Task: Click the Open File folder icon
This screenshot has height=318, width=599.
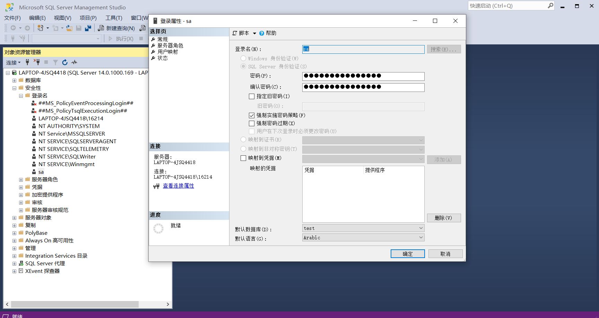Action: click(x=69, y=28)
